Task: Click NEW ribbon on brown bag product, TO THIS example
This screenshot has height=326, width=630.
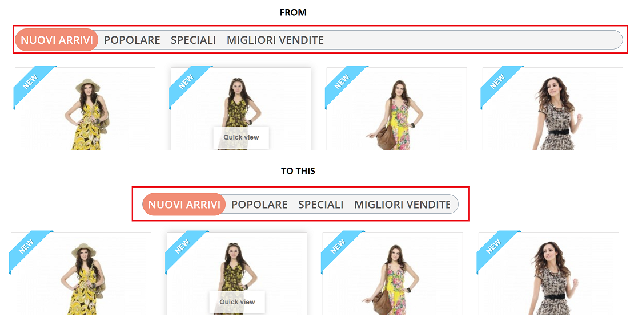Action: [x=339, y=250]
